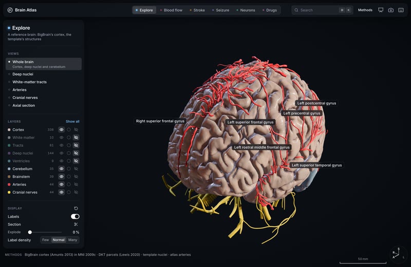This screenshot has width=411, height=267.
Task: Isolate the Arteries layer via circle icon
Action: pyautogui.click(x=69, y=184)
